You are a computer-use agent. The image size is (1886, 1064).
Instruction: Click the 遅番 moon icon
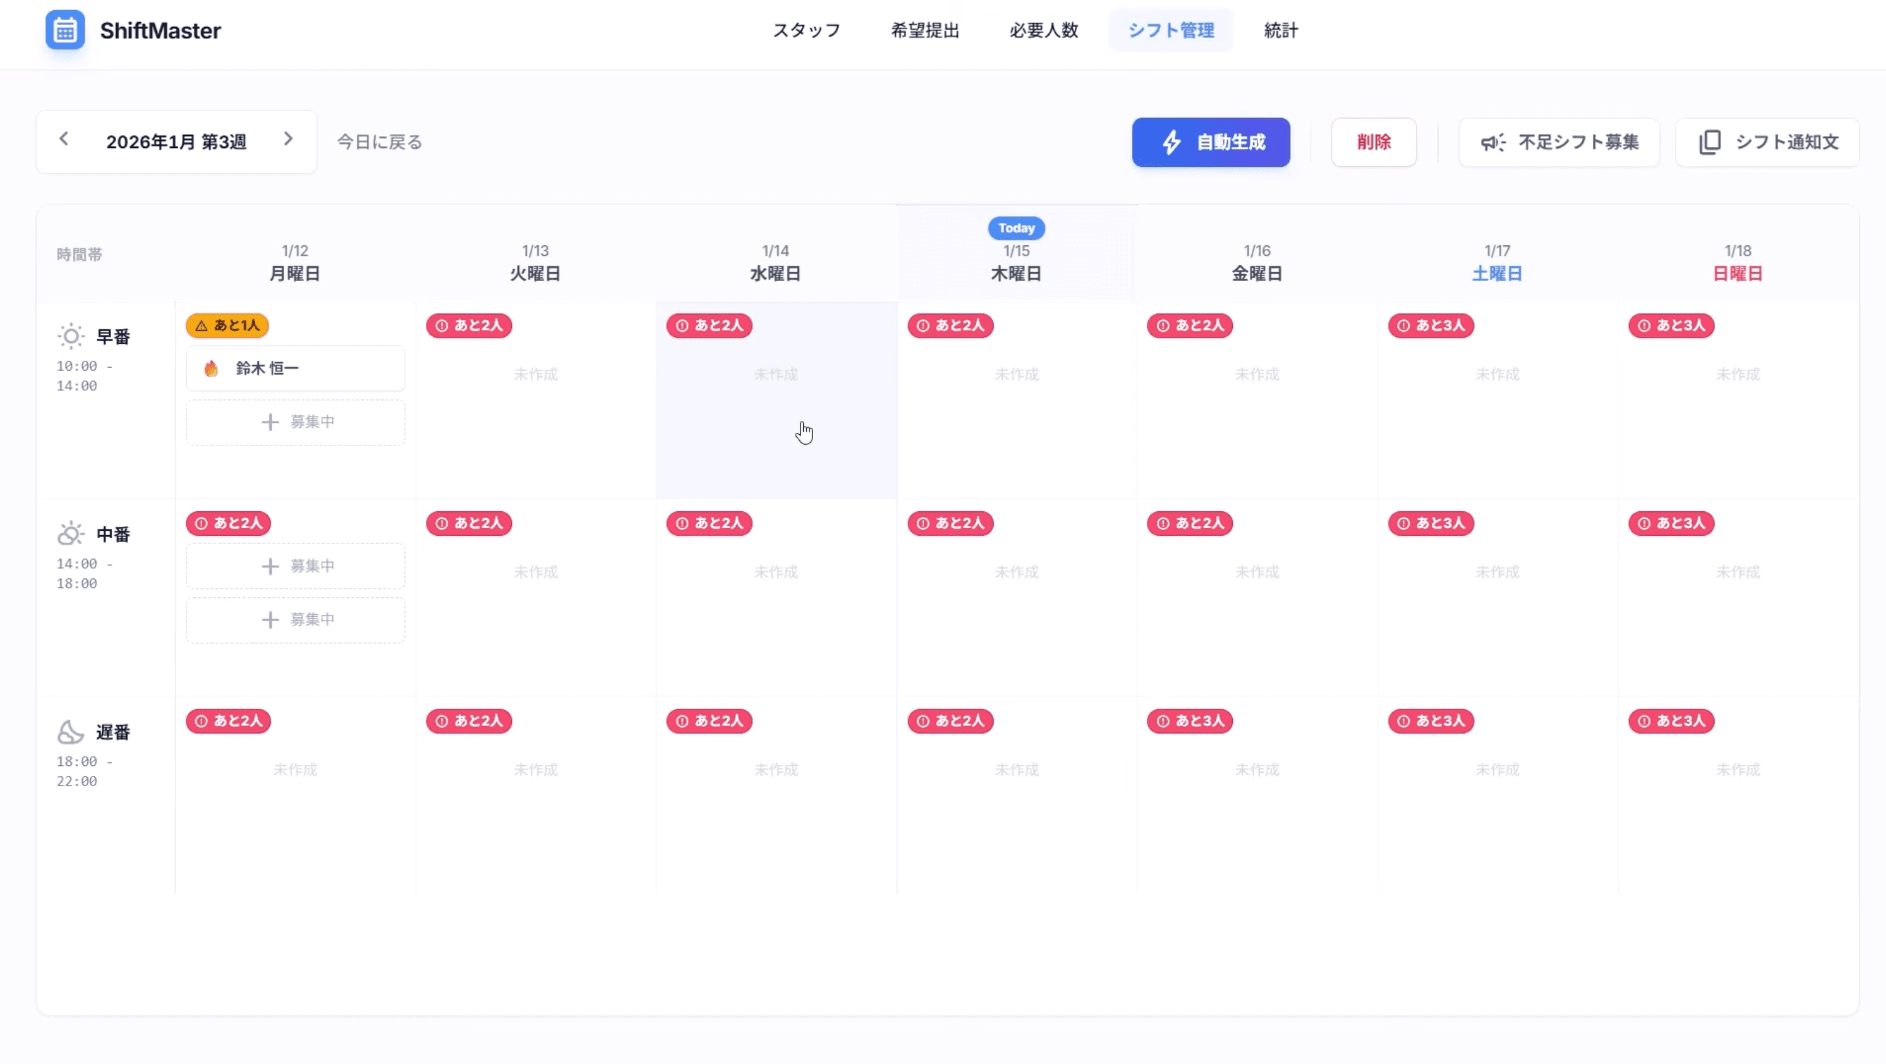pyautogui.click(x=71, y=732)
